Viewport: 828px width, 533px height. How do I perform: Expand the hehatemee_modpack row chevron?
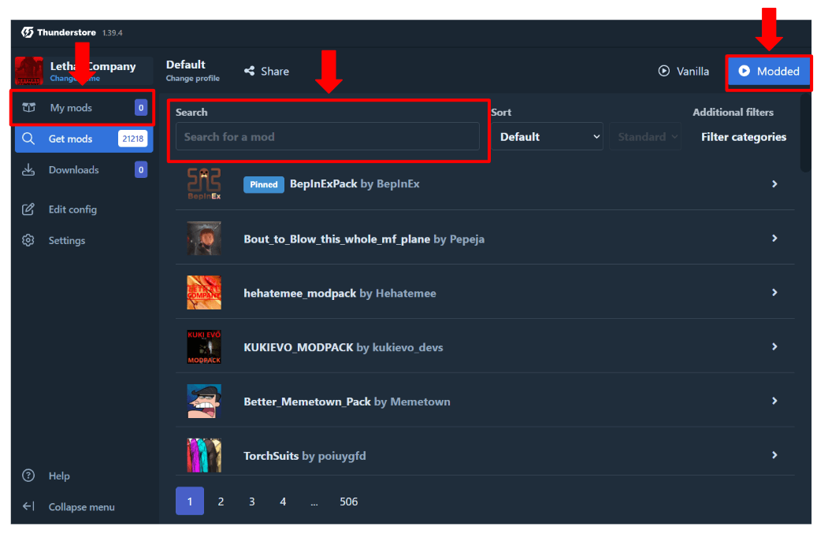[774, 292]
